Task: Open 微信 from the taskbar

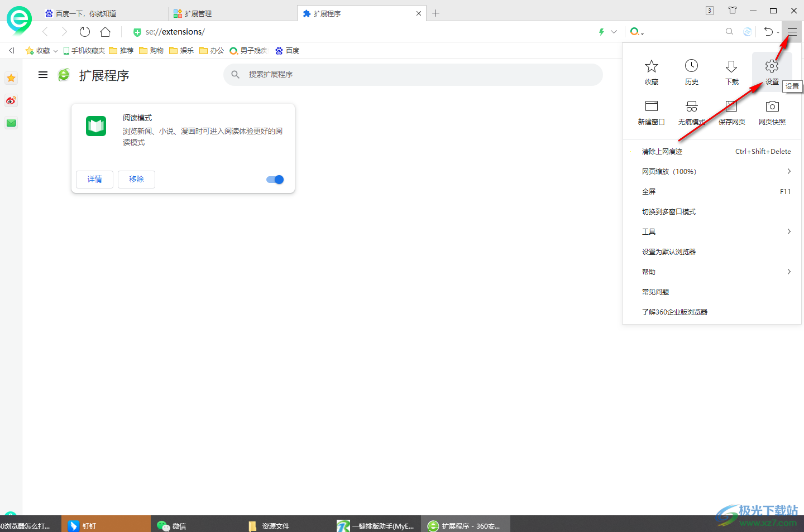Action: tap(195, 526)
